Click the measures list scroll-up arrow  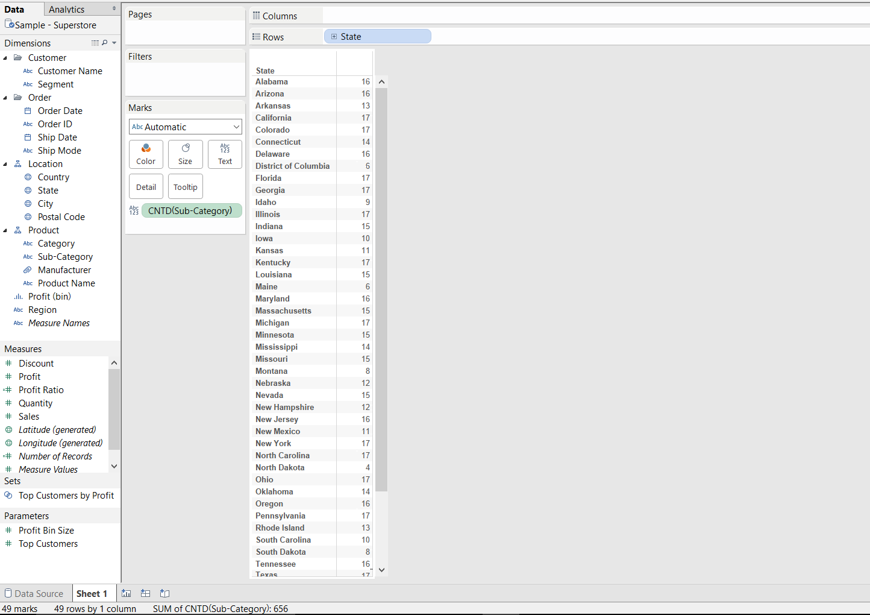(114, 363)
